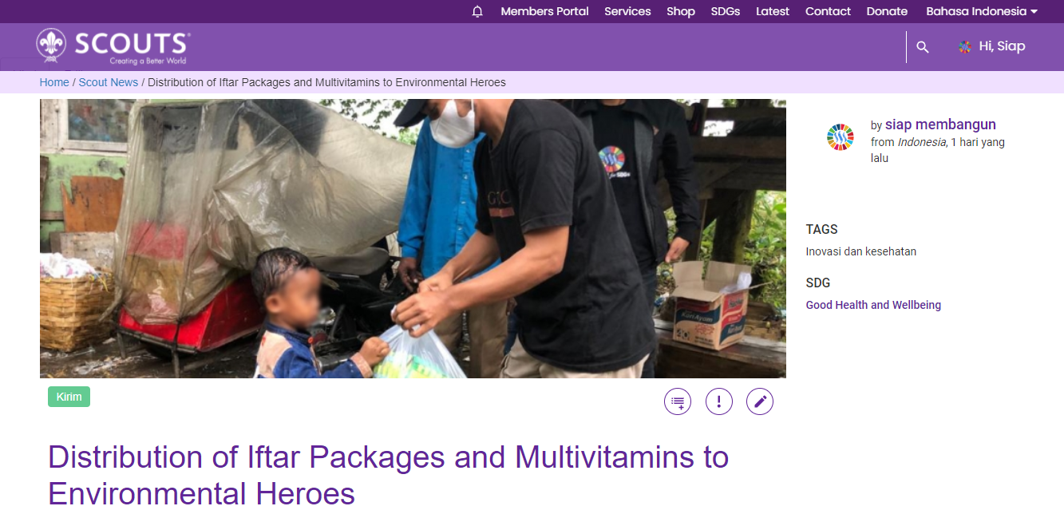Open the Good Health and Wellbeing SDG link
The width and height of the screenshot is (1064, 510).
point(873,305)
